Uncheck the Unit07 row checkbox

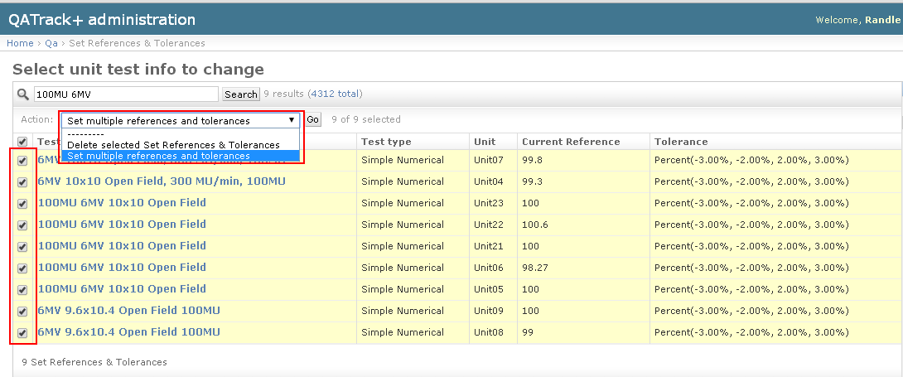pos(22,161)
